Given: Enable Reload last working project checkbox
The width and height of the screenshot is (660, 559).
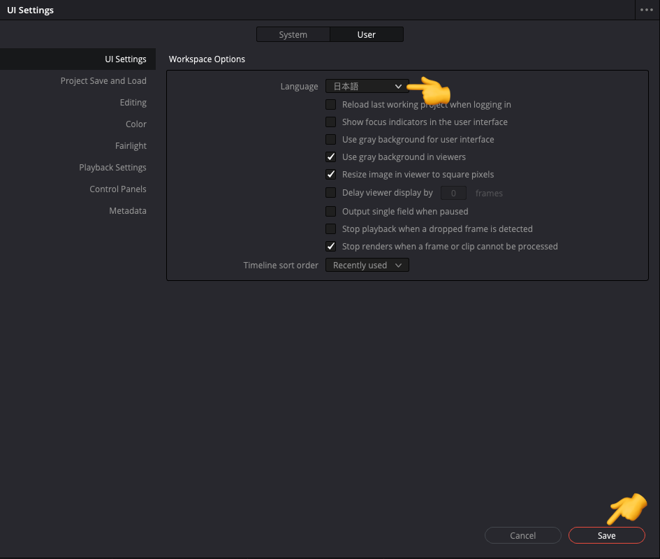Looking at the screenshot, I should [x=331, y=105].
